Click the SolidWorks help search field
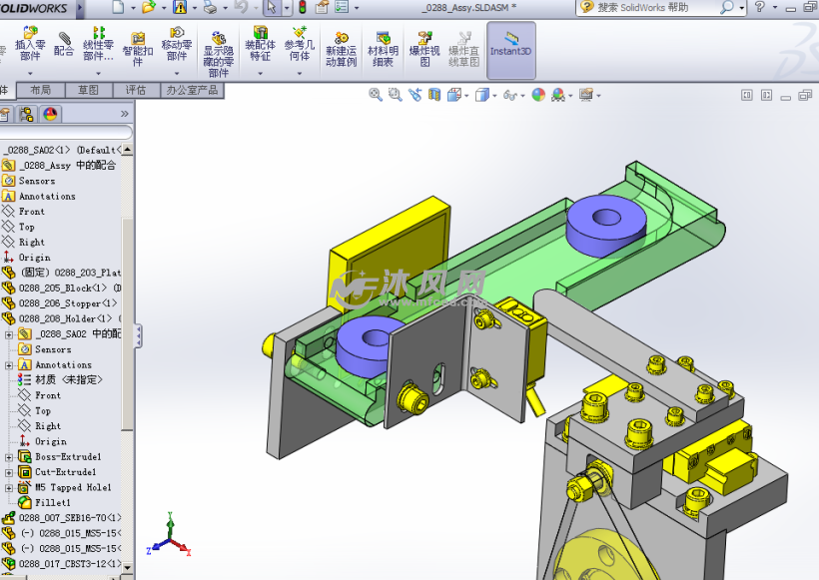Image resolution: width=819 pixels, height=580 pixels. [657, 8]
